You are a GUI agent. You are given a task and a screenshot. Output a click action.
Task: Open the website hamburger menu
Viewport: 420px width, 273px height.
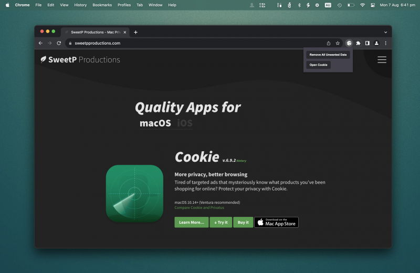382,60
